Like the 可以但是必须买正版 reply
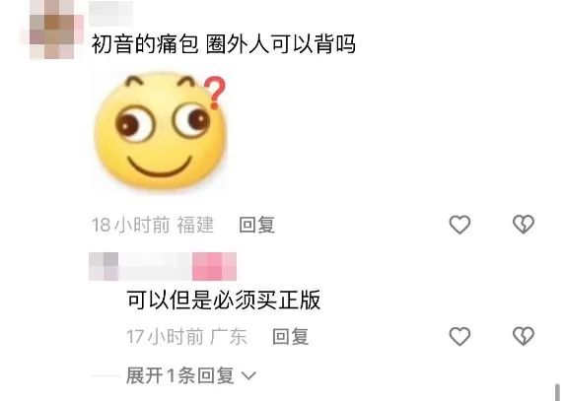This screenshot has width=564, height=401. pyautogui.click(x=459, y=336)
